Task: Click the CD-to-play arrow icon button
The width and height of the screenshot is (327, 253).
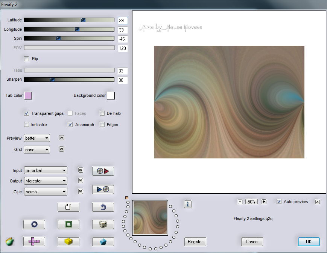Action: click(x=103, y=171)
